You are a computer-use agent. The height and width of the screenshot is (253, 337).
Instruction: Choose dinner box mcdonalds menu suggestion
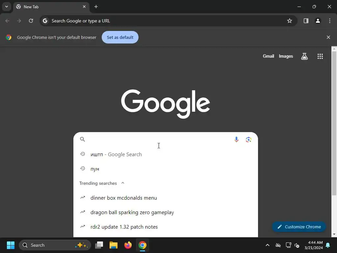(x=166, y=198)
